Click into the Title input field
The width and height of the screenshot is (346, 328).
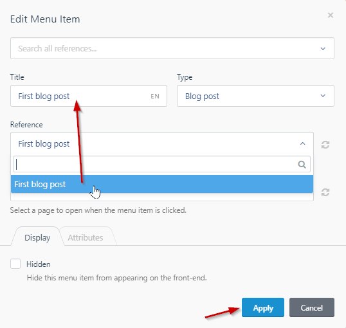tap(89, 96)
